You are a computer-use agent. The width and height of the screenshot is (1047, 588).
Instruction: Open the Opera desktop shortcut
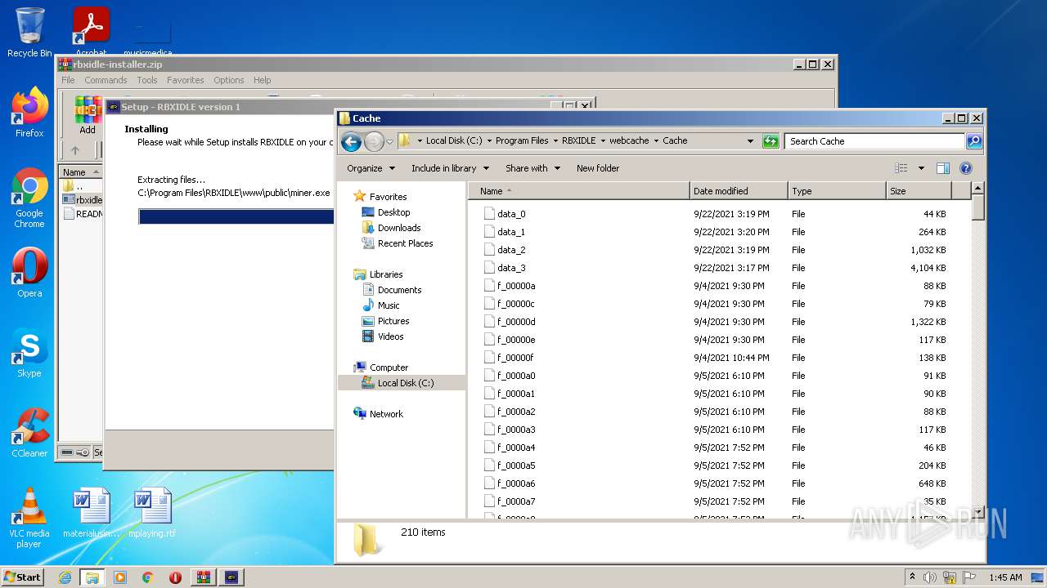pos(29,273)
